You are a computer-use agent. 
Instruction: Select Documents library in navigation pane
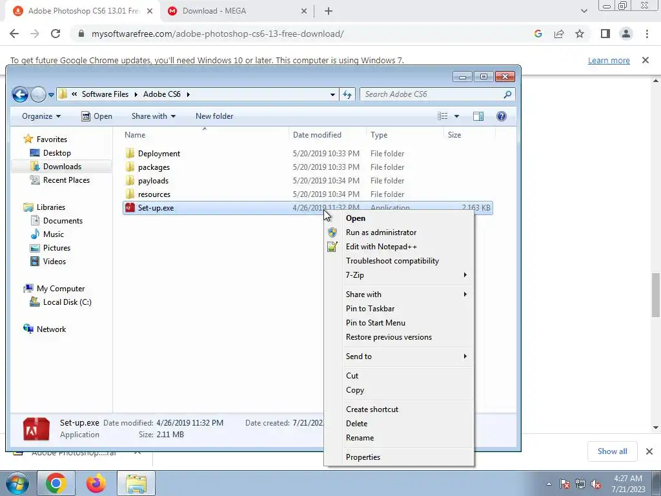coord(63,221)
